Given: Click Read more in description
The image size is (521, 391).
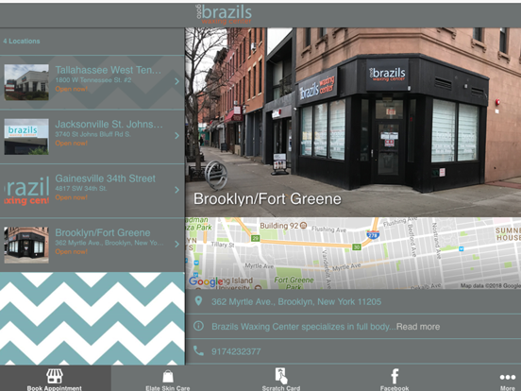Looking at the screenshot, I should point(418,327).
